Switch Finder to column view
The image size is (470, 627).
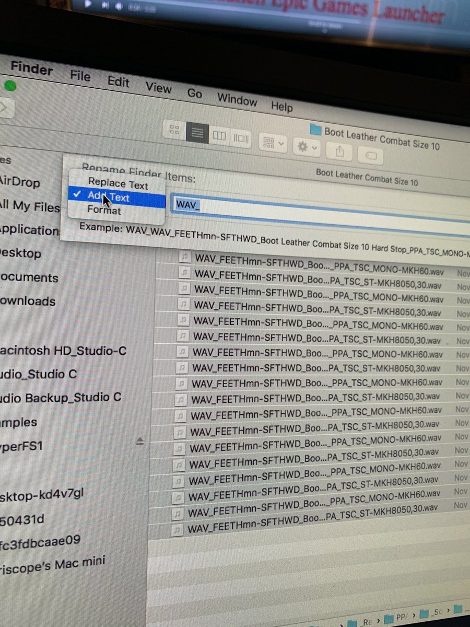[x=220, y=136]
